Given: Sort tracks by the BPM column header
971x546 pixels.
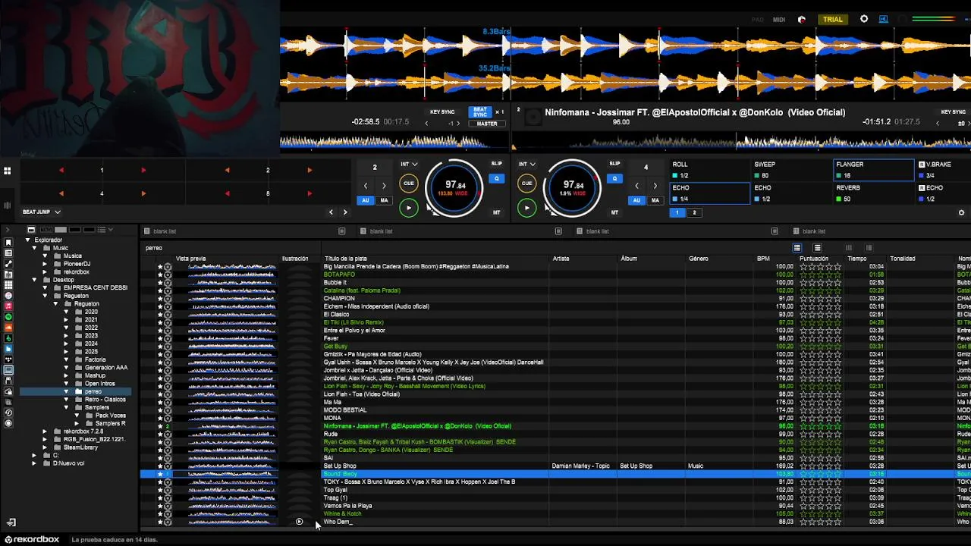Looking at the screenshot, I should click(763, 259).
